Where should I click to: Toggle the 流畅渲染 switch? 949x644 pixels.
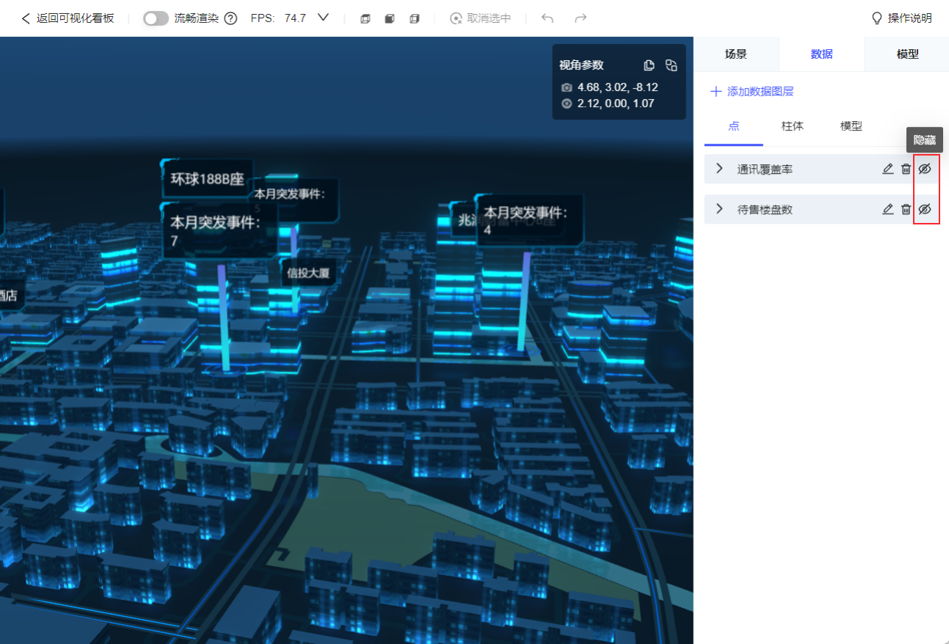(x=156, y=18)
